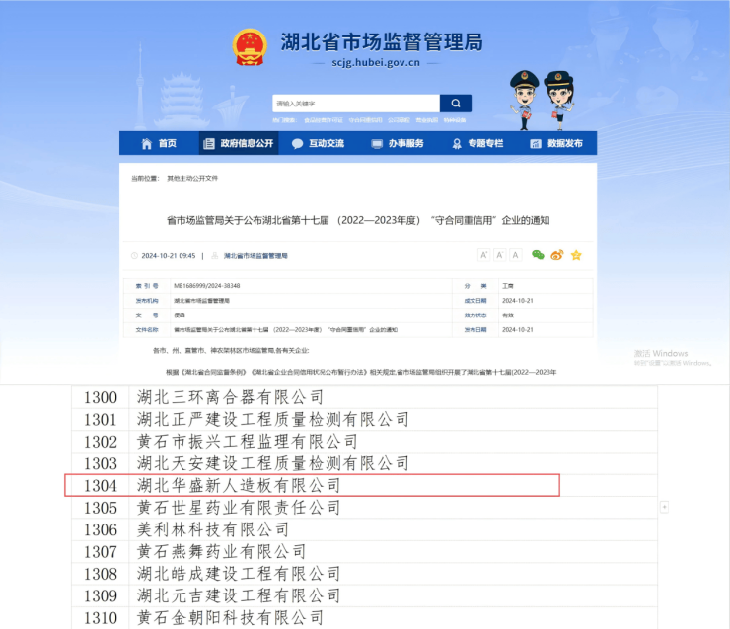730x629 pixels.
Task: Click the 营业执照 hot search link
Action: click(x=426, y=120)
